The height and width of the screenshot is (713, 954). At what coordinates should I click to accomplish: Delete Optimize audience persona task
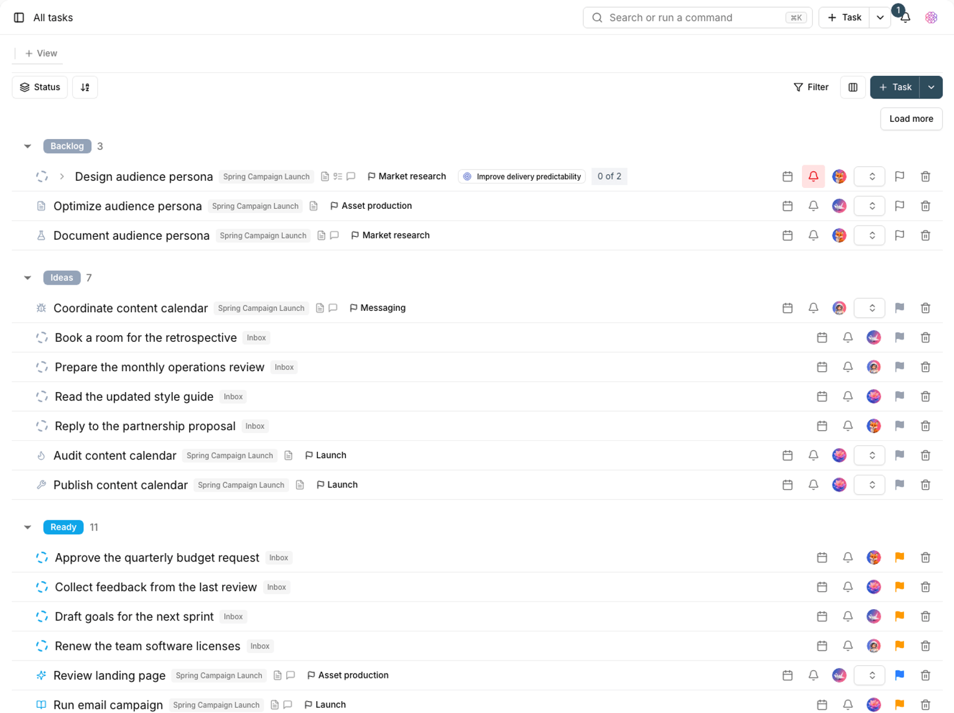(x=925, y=206)
